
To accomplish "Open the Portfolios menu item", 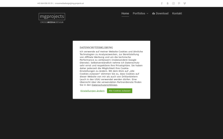I will click(139, 13).
